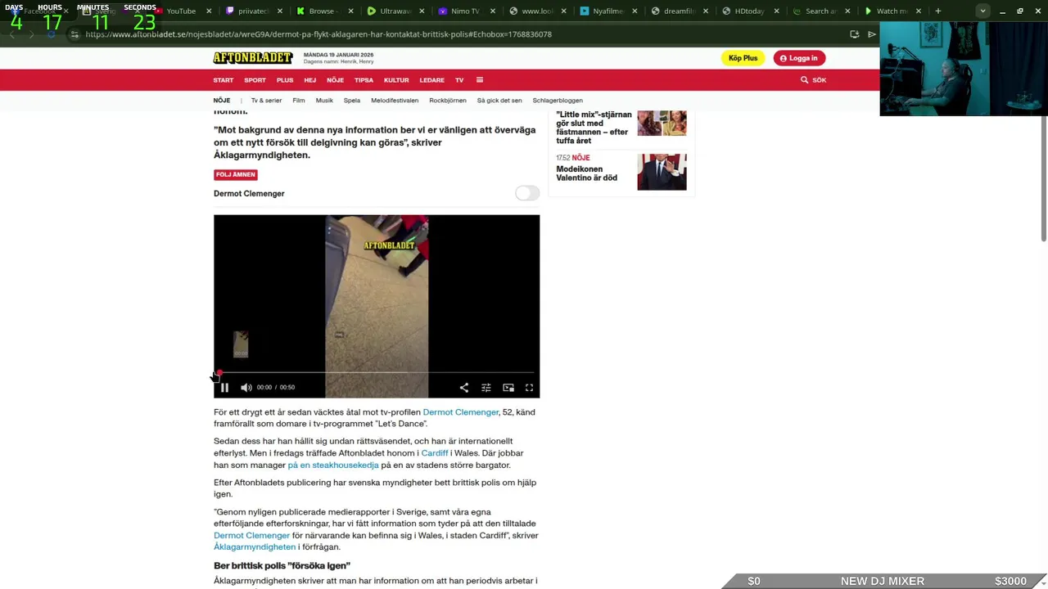Select the Schlagerbloggen subcategory

coord(558,101)
